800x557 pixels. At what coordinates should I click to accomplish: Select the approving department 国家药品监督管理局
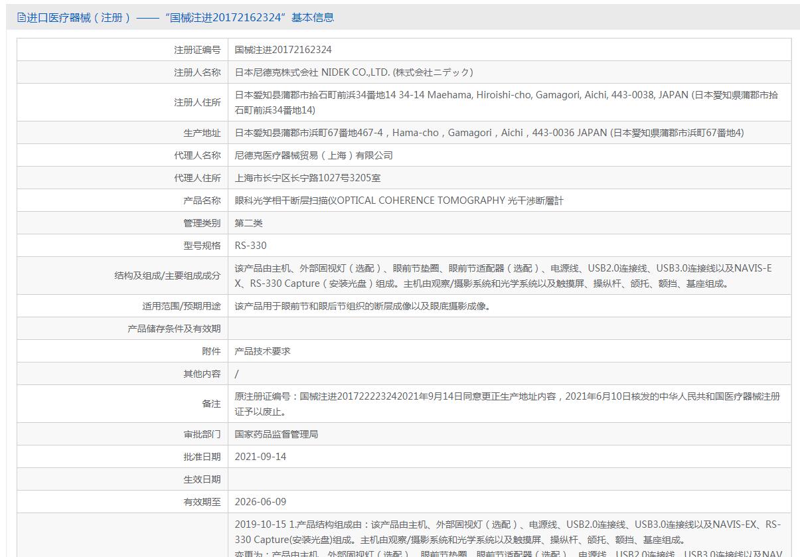[276, 434]
